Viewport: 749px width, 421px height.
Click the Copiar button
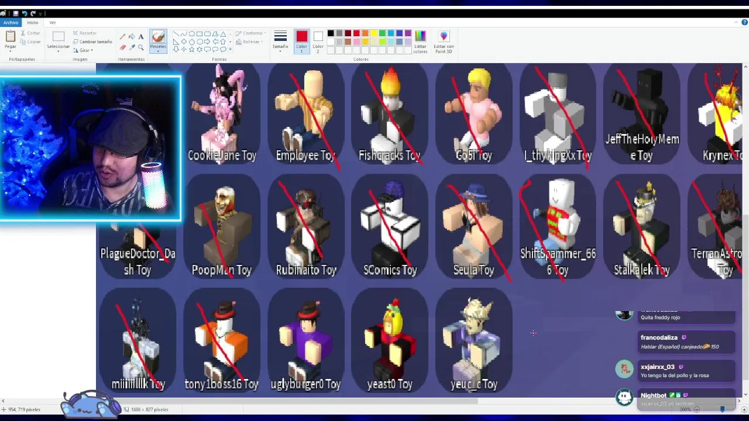tap(30, 42)
